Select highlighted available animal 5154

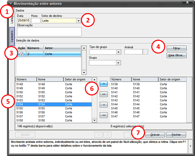click(54, 104)
